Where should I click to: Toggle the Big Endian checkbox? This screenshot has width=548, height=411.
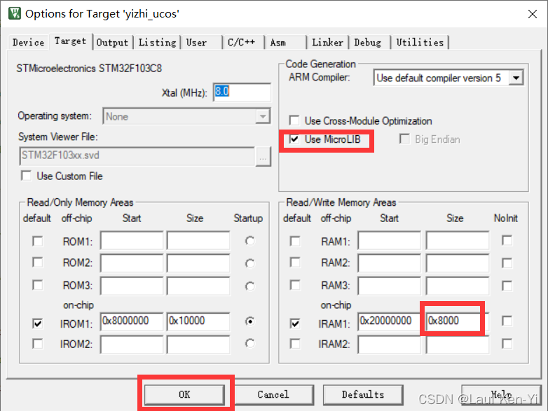click(x=404, y=139)
